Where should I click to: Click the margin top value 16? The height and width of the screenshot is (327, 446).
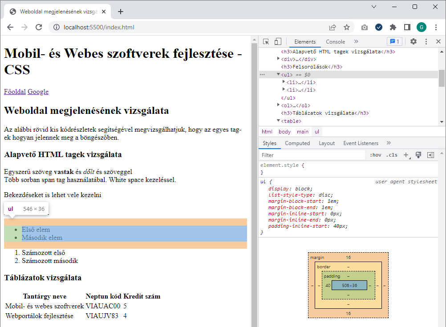[x=348, y=257]
